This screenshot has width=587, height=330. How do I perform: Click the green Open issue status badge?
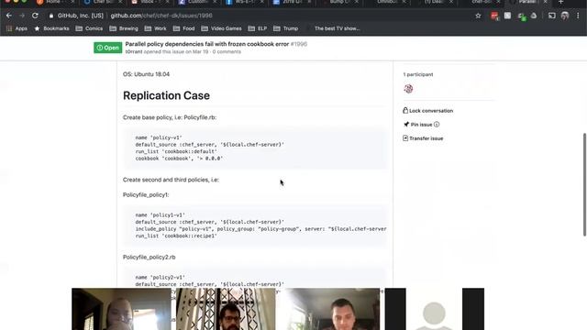(108, 48)
